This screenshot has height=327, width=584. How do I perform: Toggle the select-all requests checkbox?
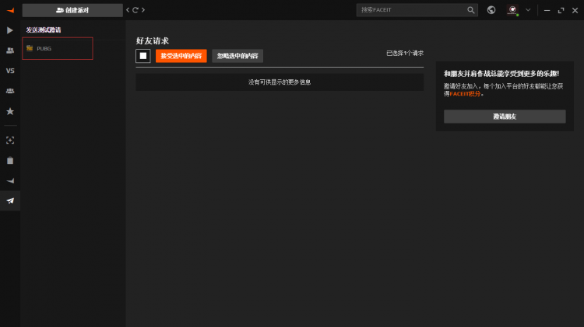click(143, 56)
